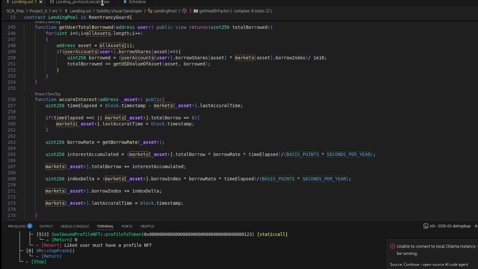
Task: Open the LendingPool breadcrumb symbol list
Action: 165,11
